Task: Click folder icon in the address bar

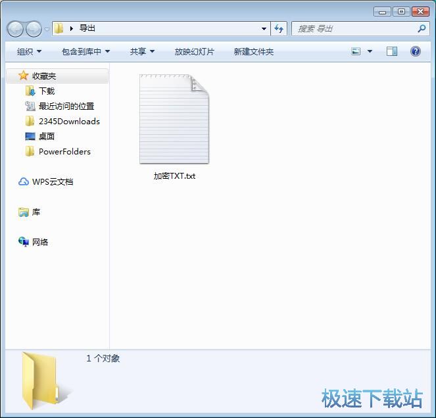Action: (x=59, y=28)
